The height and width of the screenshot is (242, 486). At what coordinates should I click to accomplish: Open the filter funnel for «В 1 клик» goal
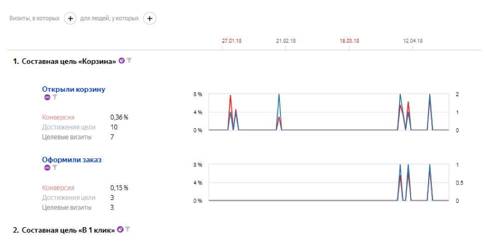coord(128,230)
